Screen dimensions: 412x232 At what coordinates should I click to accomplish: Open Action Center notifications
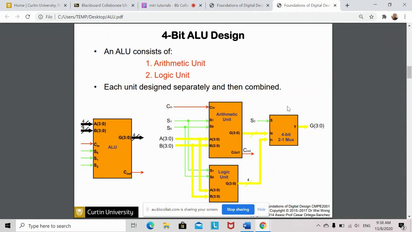point(402,226)
